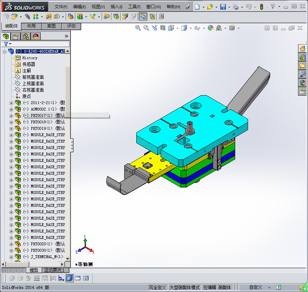
Task: Click the Assembly Features hammer icon
Action: (x=80, y=16)
